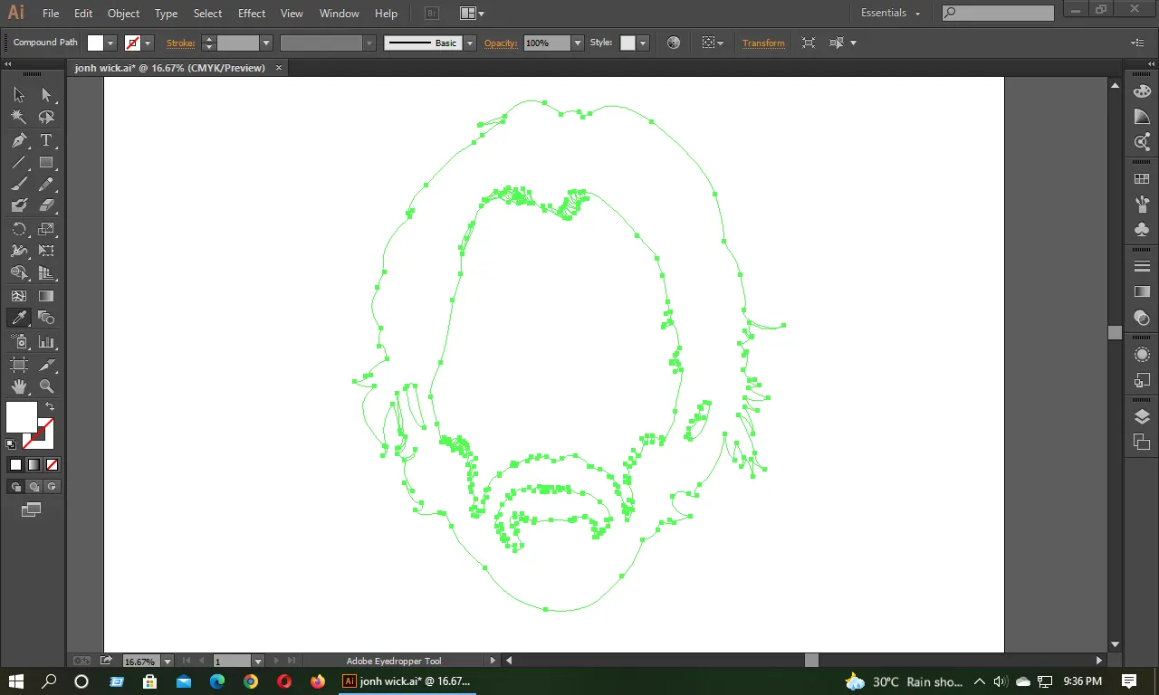Toggle Draw Normal mode
The image size is (1159, 695).
tap(16, 487)
